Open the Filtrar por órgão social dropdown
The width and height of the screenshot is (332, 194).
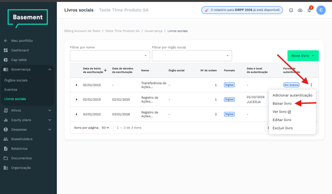192,56
